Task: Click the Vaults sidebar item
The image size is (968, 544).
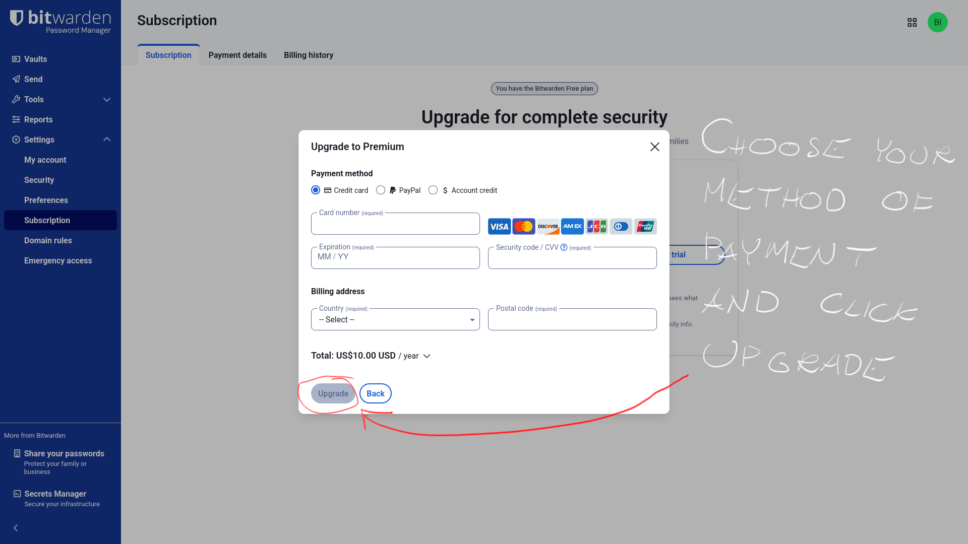Action: (x=35, y=59)
